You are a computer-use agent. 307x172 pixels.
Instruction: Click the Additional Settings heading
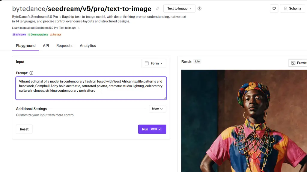coord(31,109)
